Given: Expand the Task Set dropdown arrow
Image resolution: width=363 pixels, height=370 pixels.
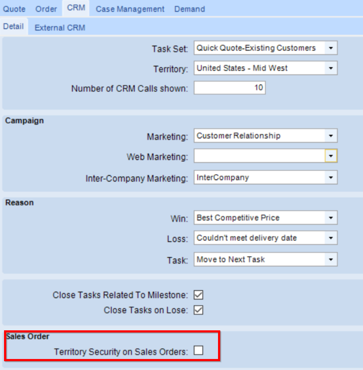Looking at the screenshot, I should click(x=331, y=48).
